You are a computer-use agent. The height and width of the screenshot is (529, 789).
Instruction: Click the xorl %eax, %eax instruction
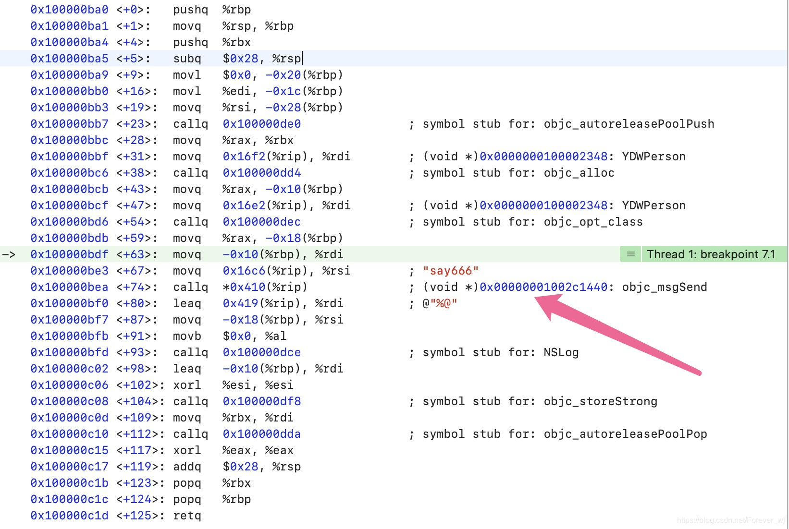pos(233,450)
